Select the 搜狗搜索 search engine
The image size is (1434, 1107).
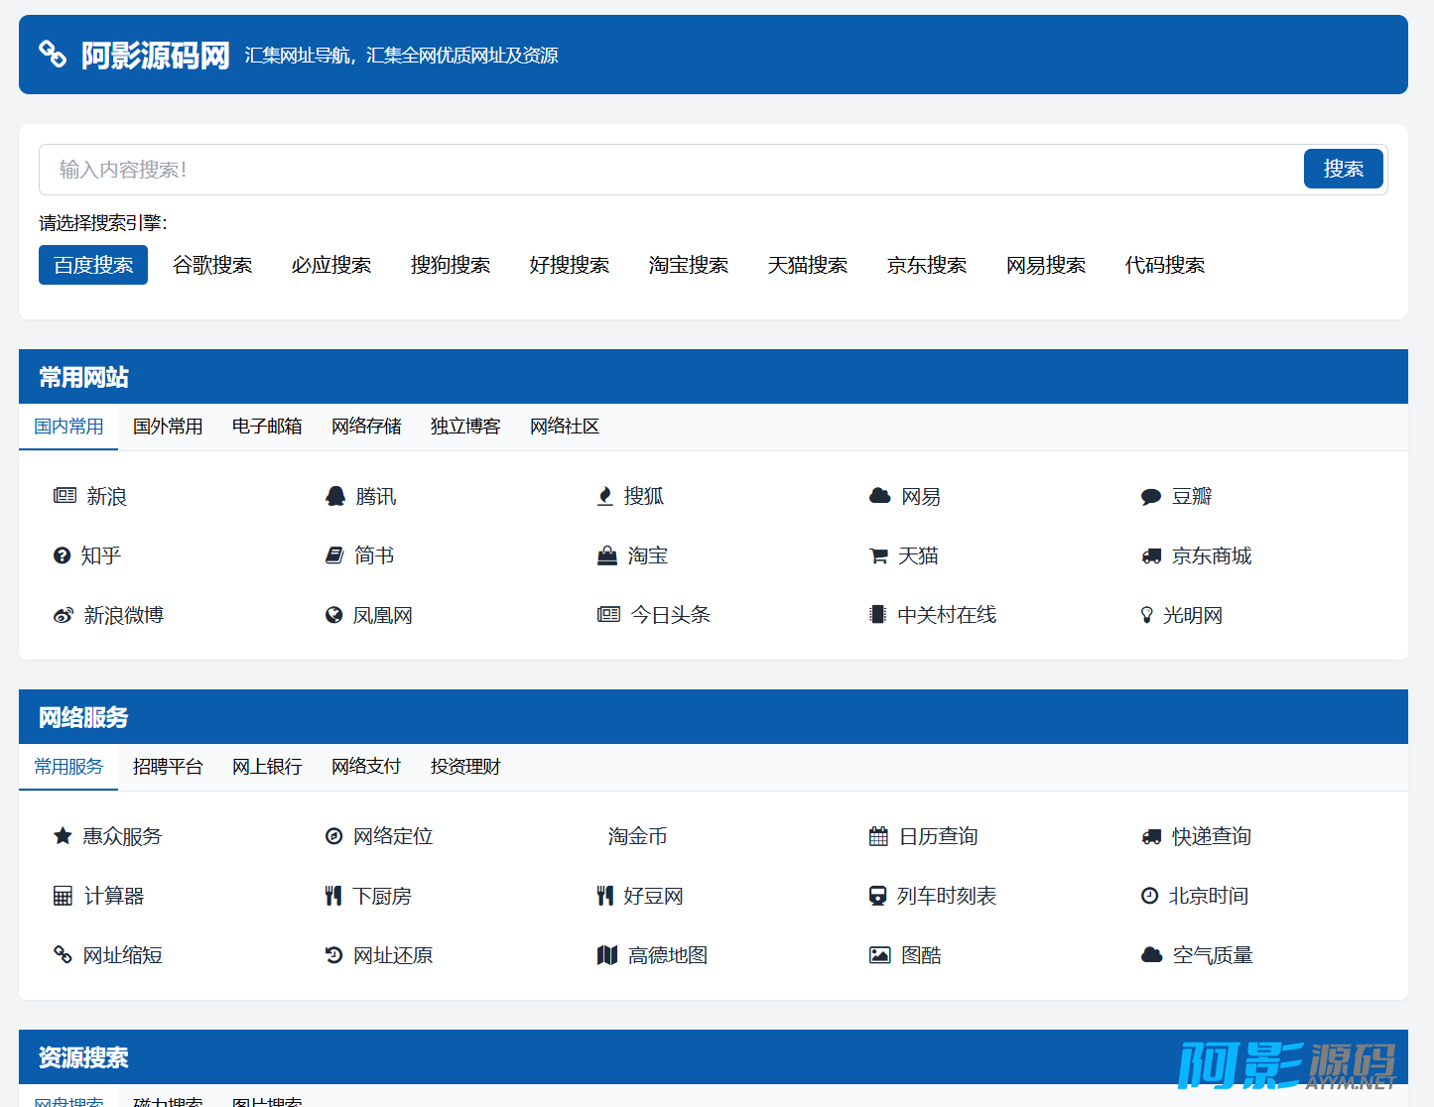pos(451,265)
